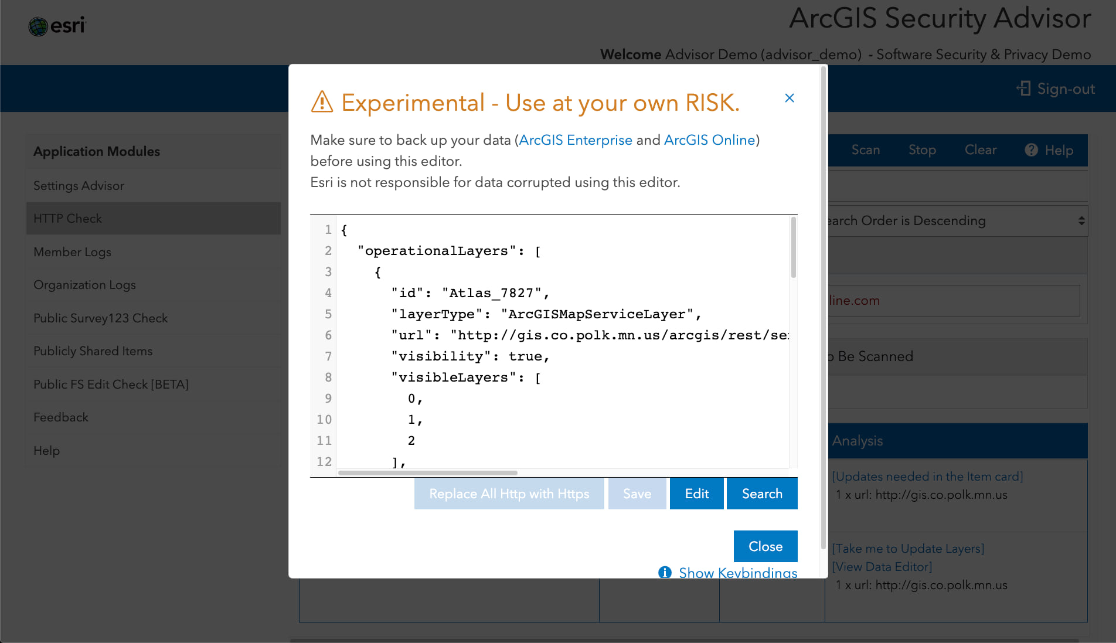1116x643 pixels.
Task: Open the Show Keybindings link
Action: (x=738, y=572)
